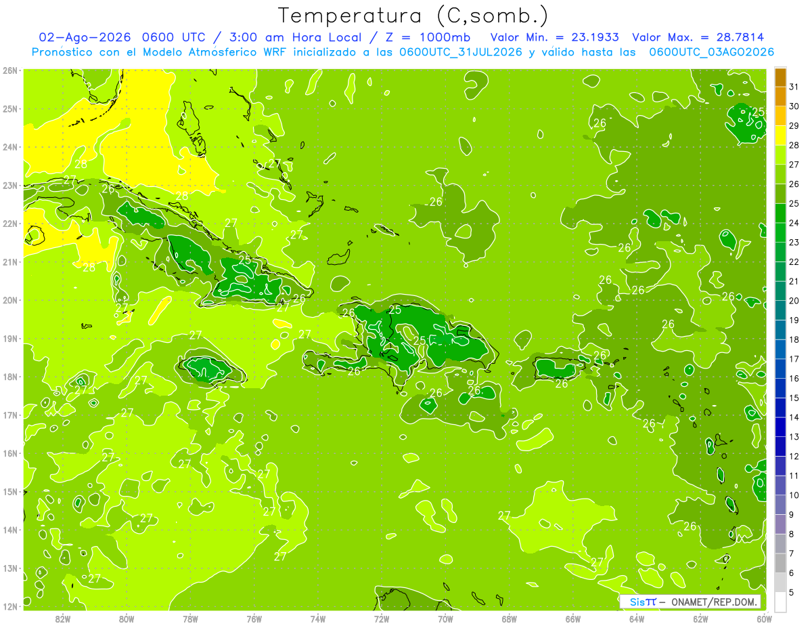The image size is (812, 628).
Task: Click legend value 25 on color bar
Action: click(794, 203)
